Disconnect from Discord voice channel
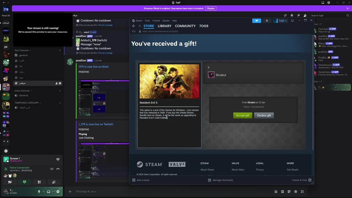 [58, 169]
